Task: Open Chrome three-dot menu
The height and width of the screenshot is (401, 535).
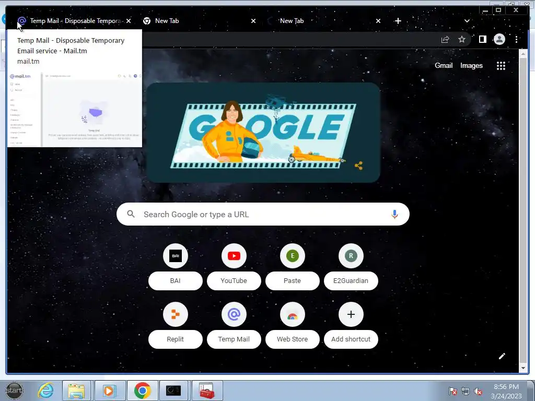Action: pos(516,40)
